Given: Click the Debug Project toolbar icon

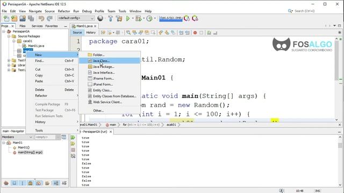Looking at the screenshot, I should (x=139, y=19).
